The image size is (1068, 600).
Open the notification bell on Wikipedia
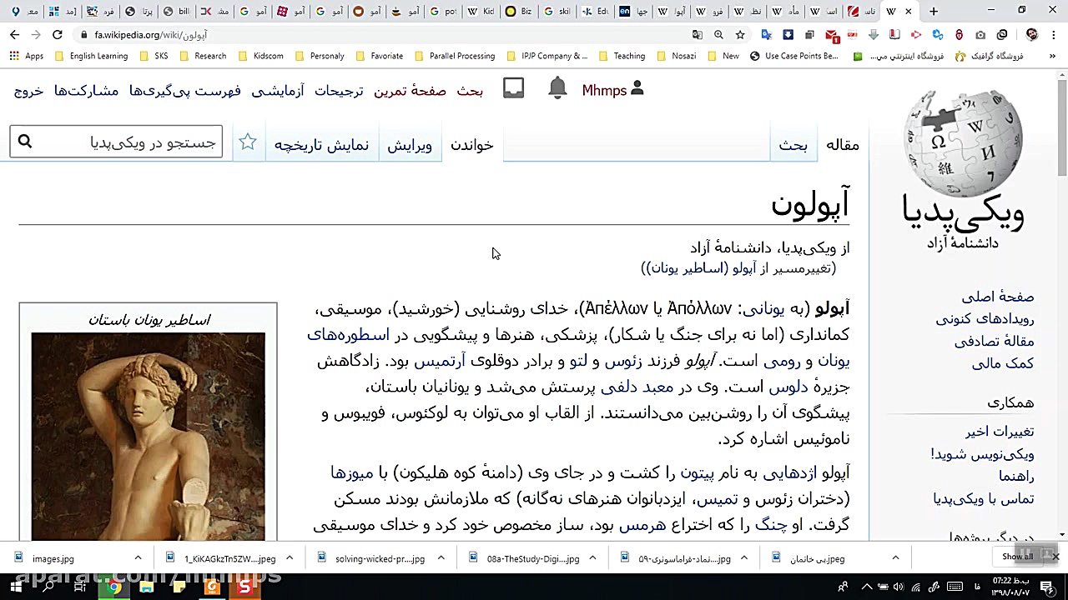coord(557,89)
